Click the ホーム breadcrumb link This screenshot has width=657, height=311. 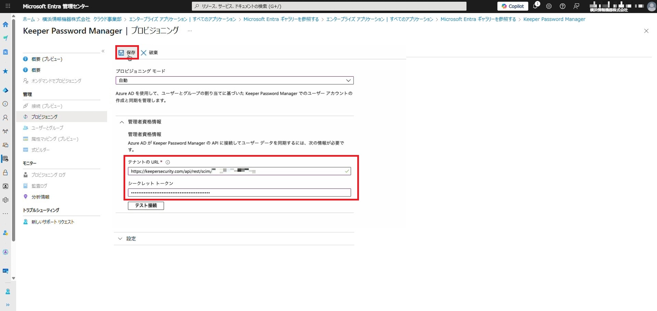(x=29, y=20)
